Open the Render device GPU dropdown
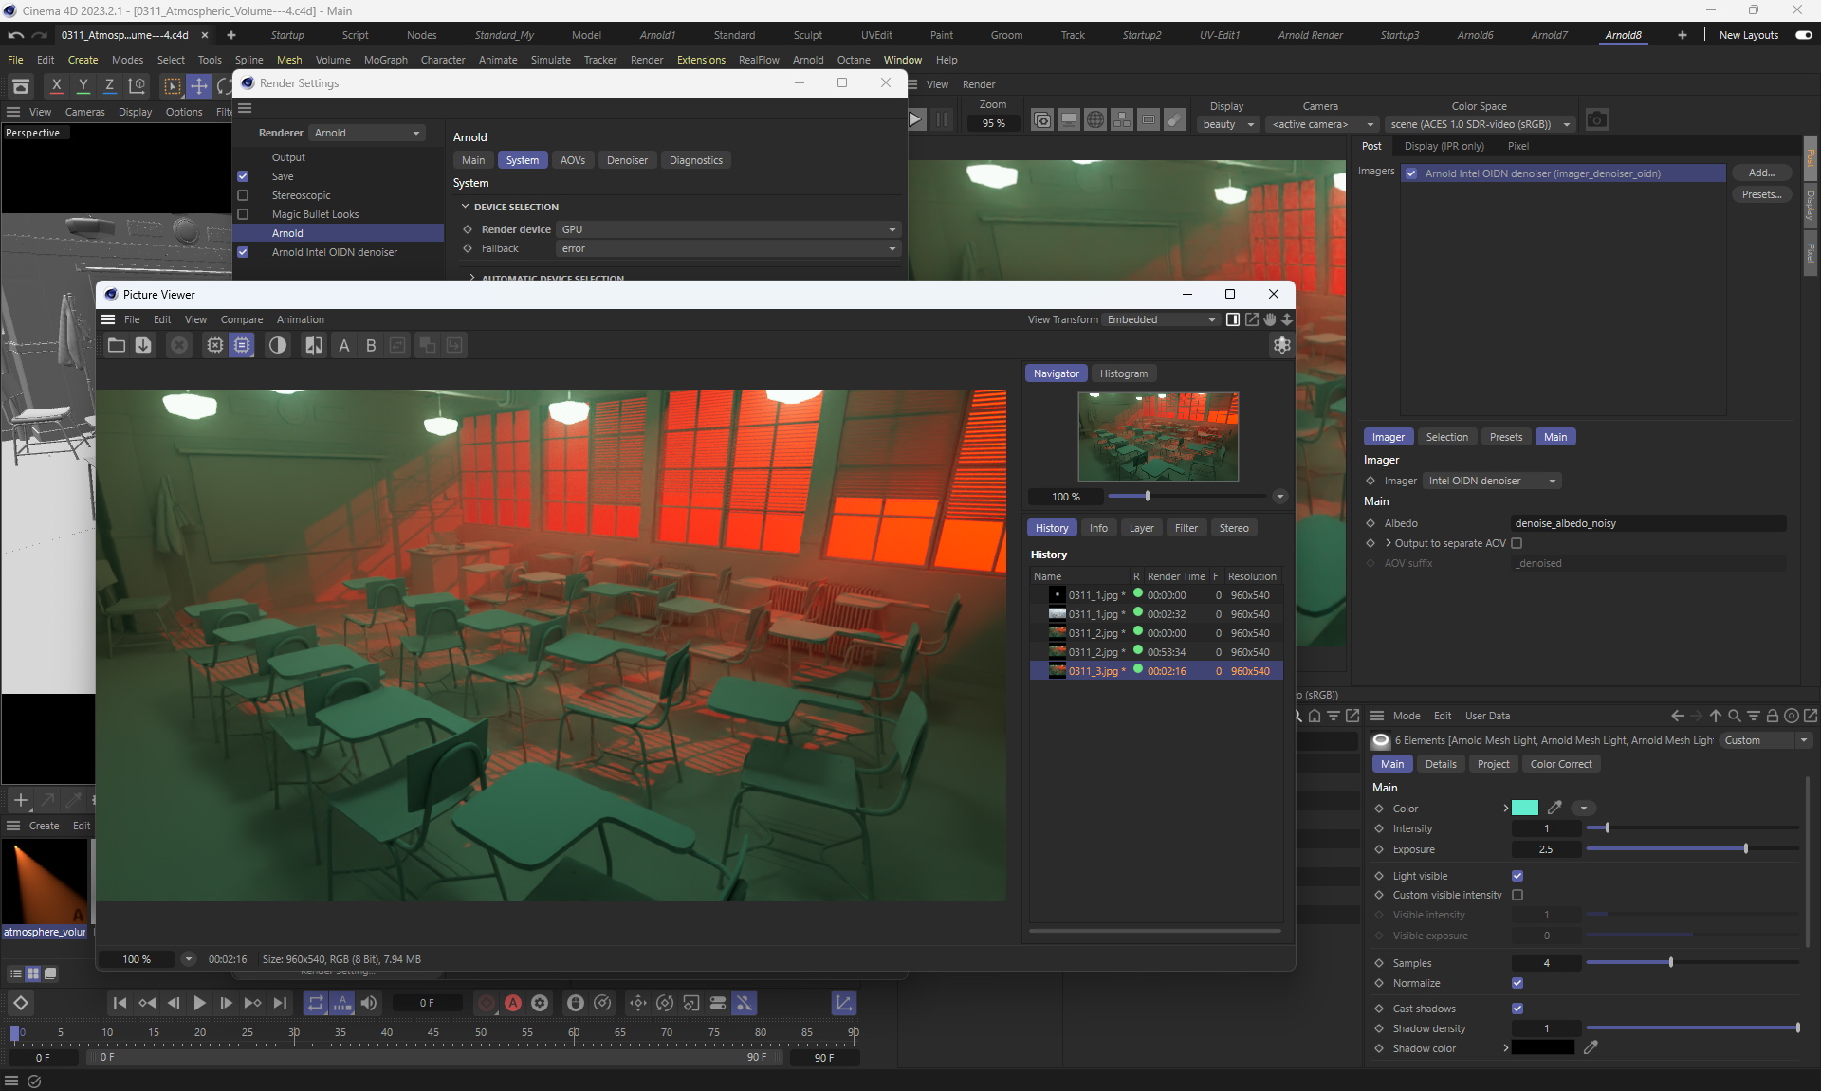Image resolution: width=1821 pixels, height=1091 pixels. (727, 229)
